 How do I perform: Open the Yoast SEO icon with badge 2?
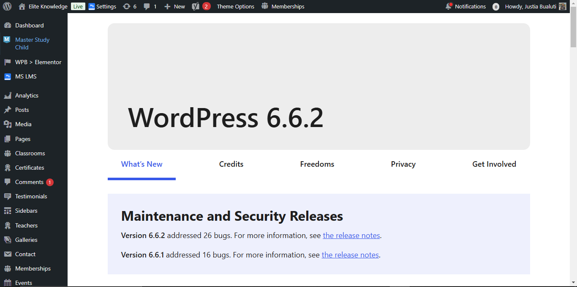click(x=201, y=6)
